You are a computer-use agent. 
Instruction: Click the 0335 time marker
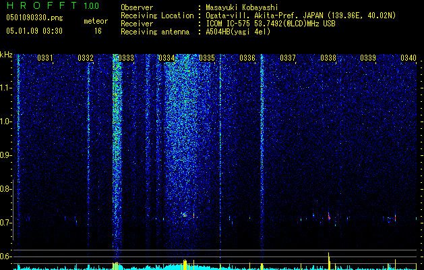click(207, 58)
